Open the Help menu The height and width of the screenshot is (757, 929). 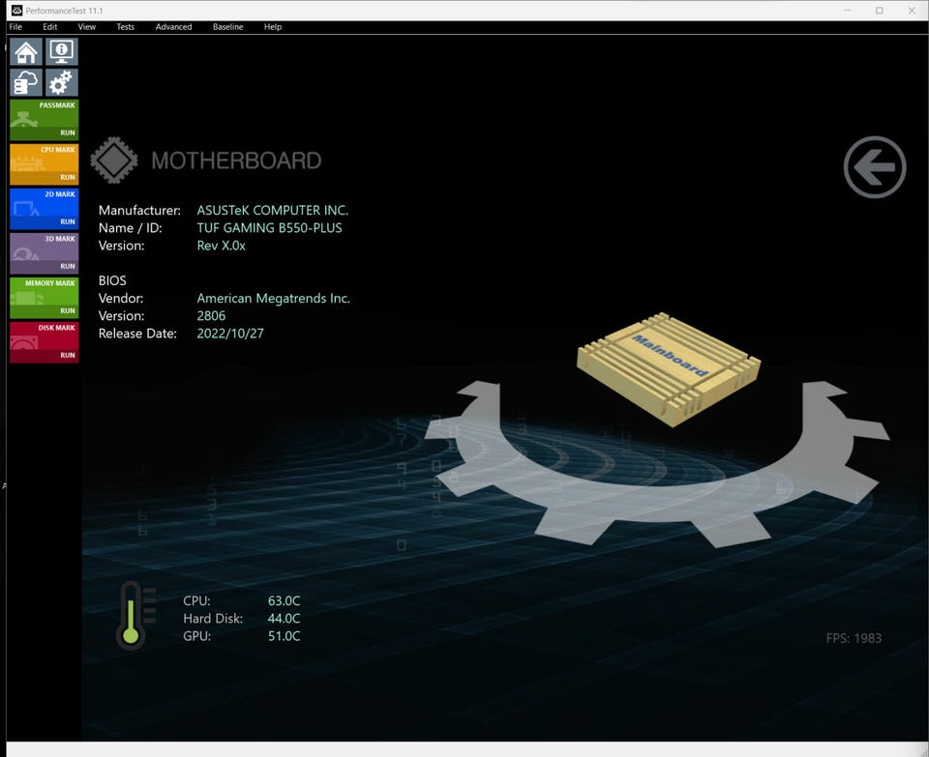pos(273,27)
